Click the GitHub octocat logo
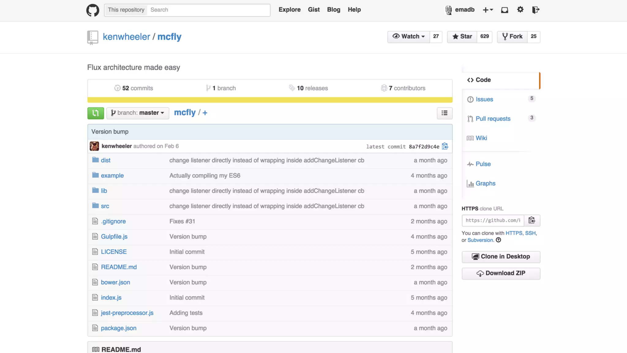Image resolution: width=627 pixels, height=353 pixels. [x=92, y=10]
